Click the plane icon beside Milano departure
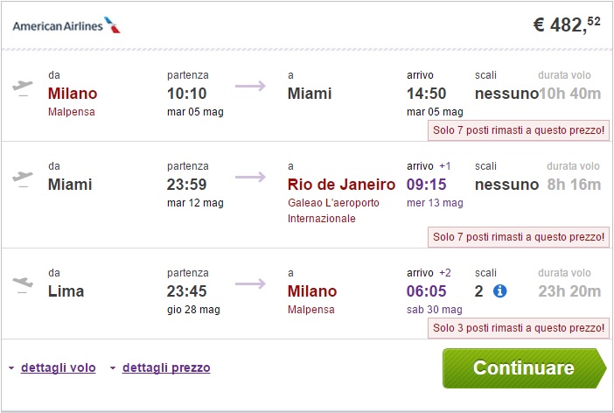Screen dimensions: 614x413 coord(23,86)
